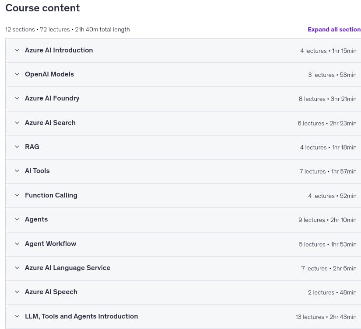Expand chevron beside Azure AI Language Service
The height and width of the screenshot is (329, 361).
tap(17, 268)
